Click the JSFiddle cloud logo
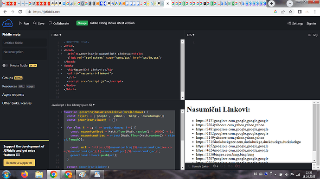Viewport: 320px width, 179px height. tap(8, 24)
